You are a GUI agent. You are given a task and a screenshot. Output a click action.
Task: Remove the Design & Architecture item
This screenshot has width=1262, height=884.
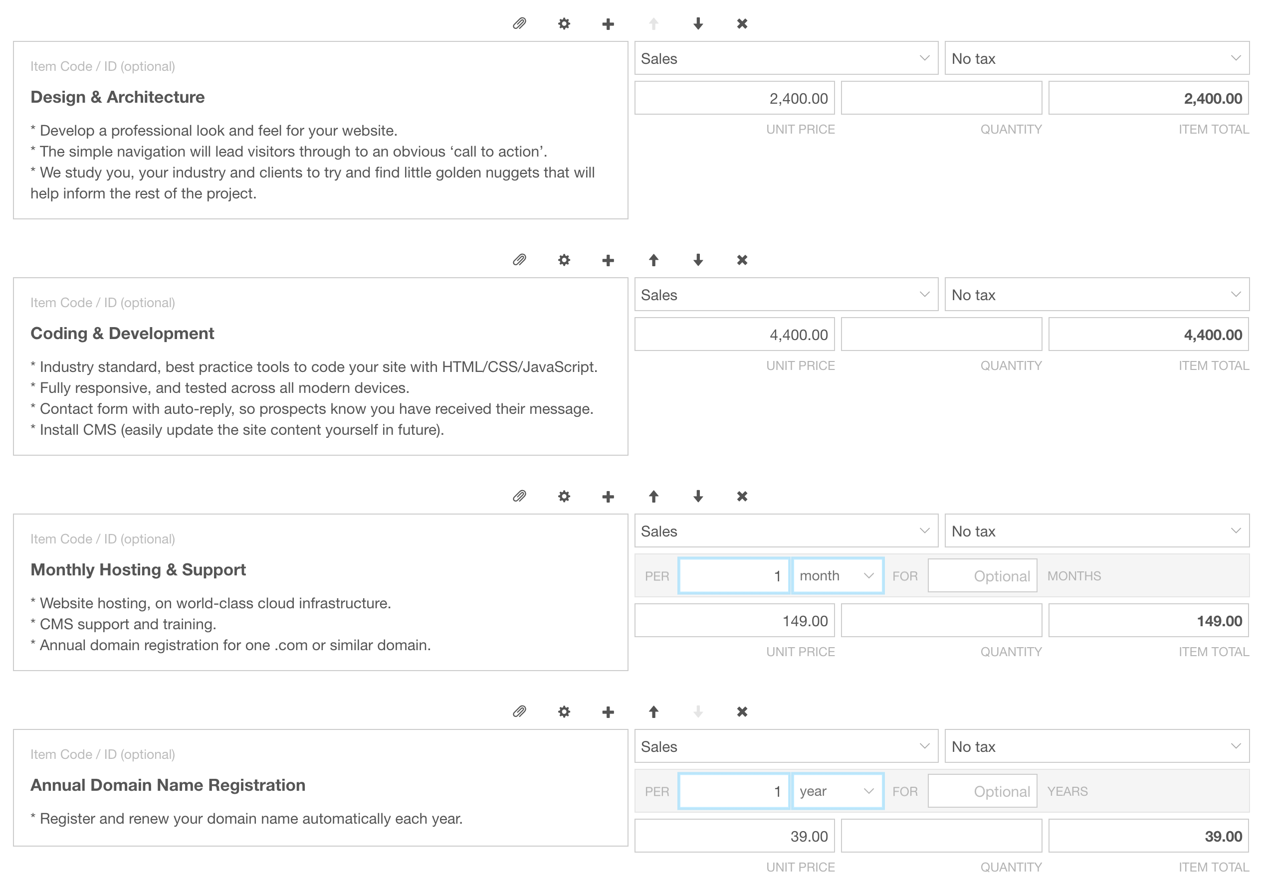coord(742,23)
